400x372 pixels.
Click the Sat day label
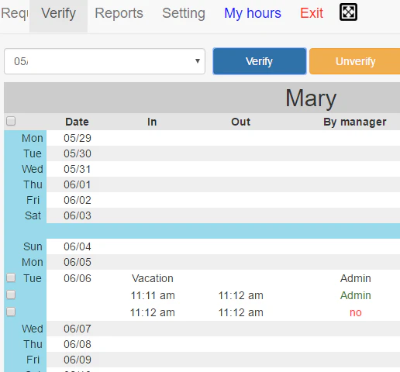(x=33, y=215)
